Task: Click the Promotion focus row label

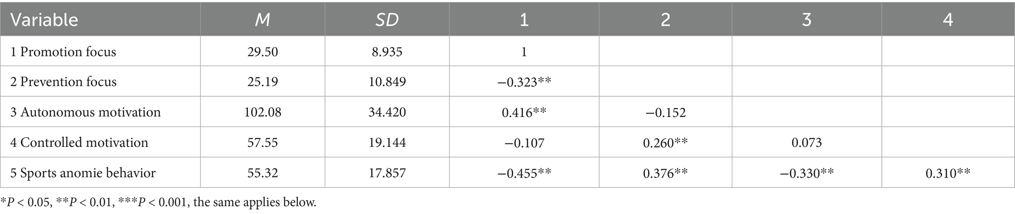Action: point(63,51)
